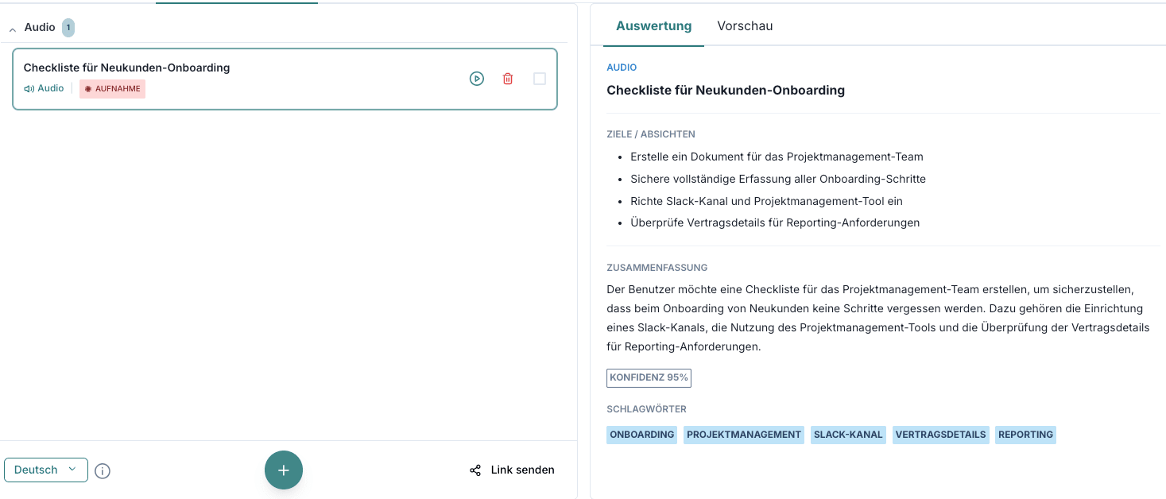Image resolution: width=1166 pixels, height=499 pixels.
Task: Click the info icon beside the language selector
Action: [103, 471]
